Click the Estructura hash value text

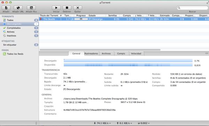(x=90, y=110)
